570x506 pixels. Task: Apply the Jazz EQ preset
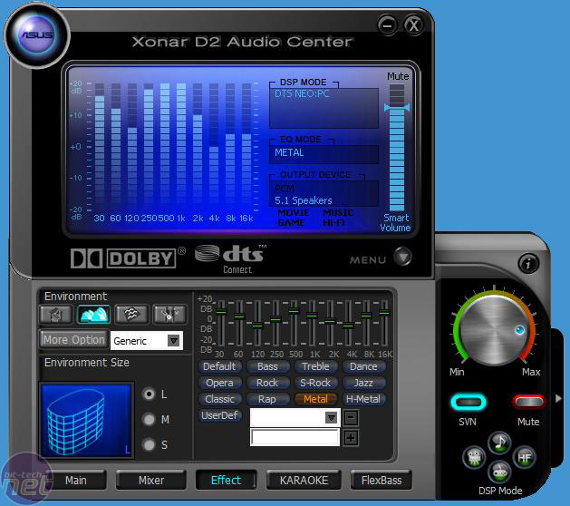click(x=363, y=383)
